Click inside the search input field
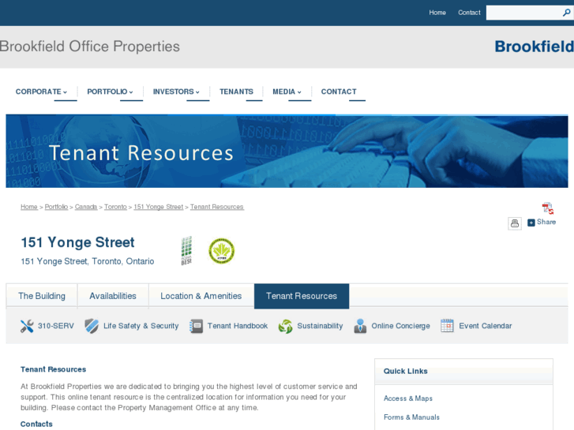Viewport: 574px width, 430px height. pyautogui.click(x=523, y=13)
